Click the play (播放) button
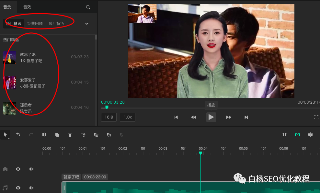This screenshot has height=193, width=320. [x=211, y=117]
